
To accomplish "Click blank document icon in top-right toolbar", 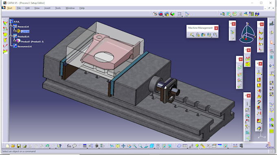I will click(240, 14).
